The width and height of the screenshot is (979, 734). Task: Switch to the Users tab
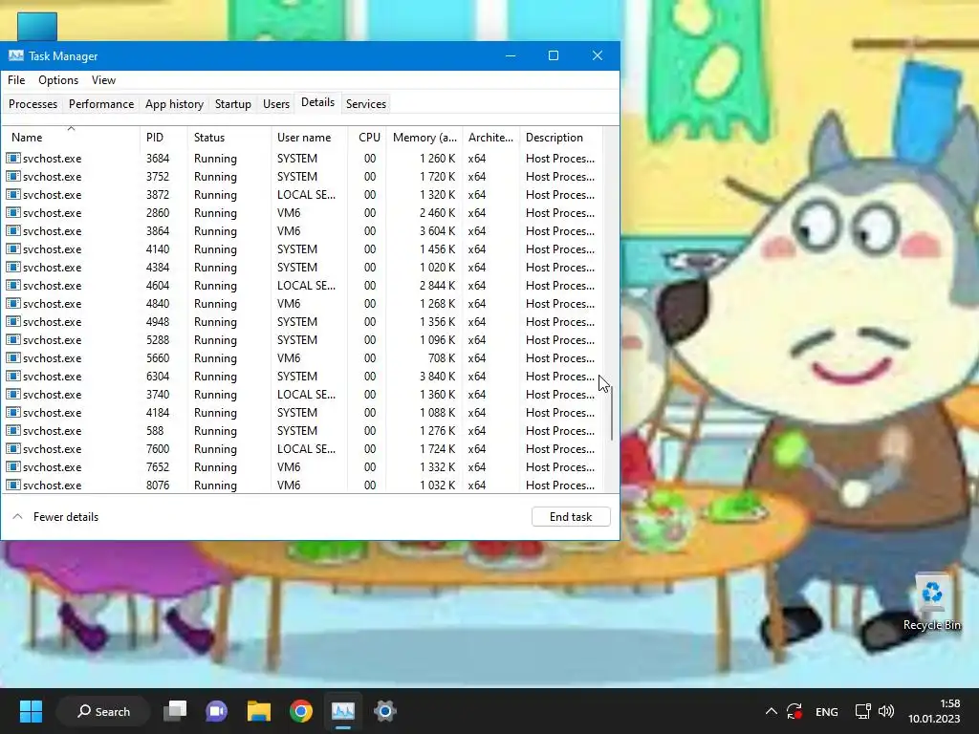coord(276,103)
